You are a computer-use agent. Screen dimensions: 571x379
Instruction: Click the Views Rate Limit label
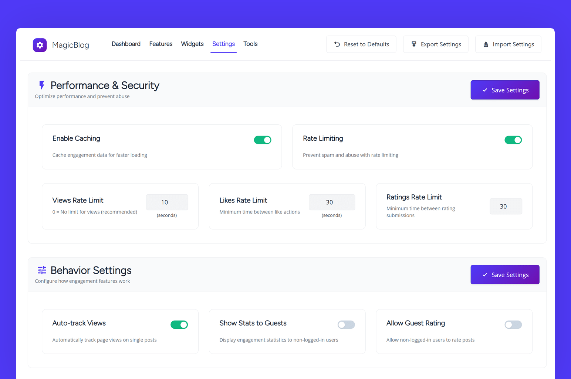point(78,200)
